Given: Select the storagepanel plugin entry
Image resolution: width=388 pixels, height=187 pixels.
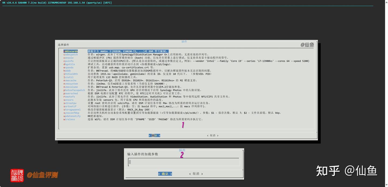Looking at the screenshot, I should 109,110.
